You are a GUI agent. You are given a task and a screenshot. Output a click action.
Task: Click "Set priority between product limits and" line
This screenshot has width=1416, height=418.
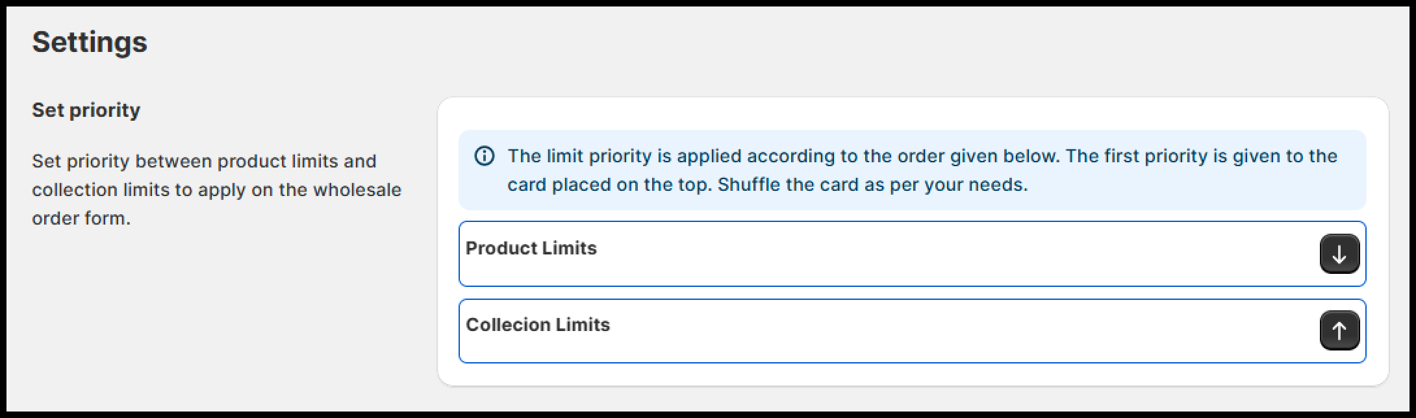[204, 161]
